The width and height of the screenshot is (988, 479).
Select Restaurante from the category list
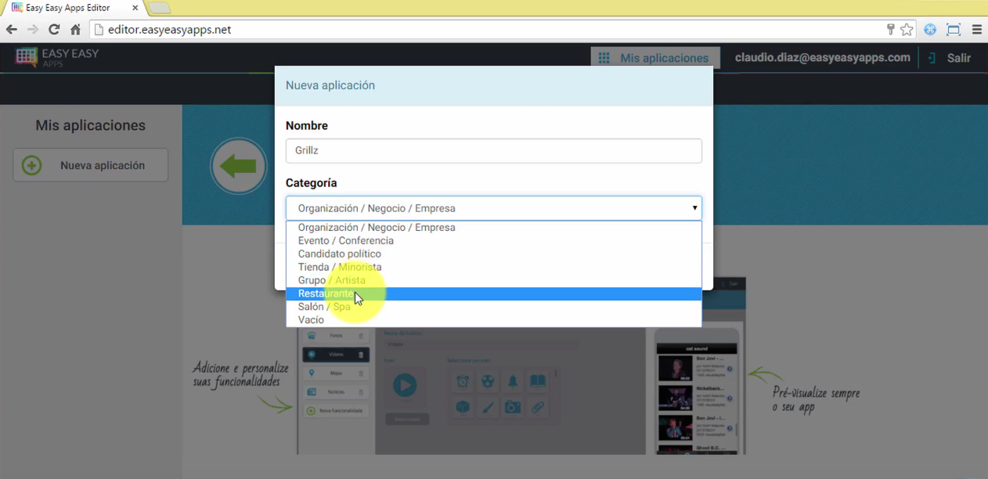coord(326,294)
